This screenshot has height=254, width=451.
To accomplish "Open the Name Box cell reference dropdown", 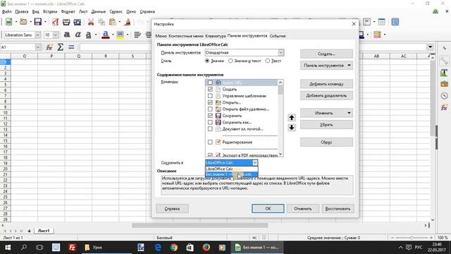I will (x=37, y=47).
